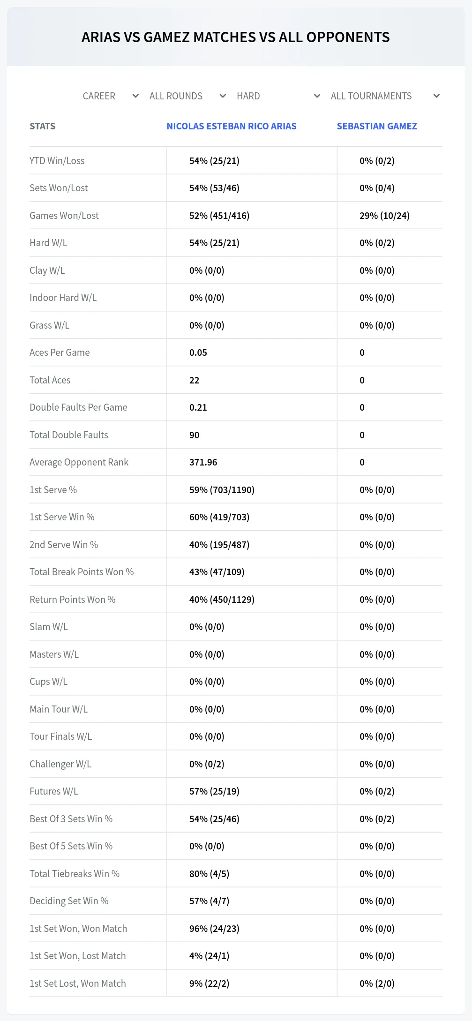The width and height of the screenshot is (472, 1021).
Task: Open the CAREER dropdown
Action: pyautogui.click(x=111, y=96)
